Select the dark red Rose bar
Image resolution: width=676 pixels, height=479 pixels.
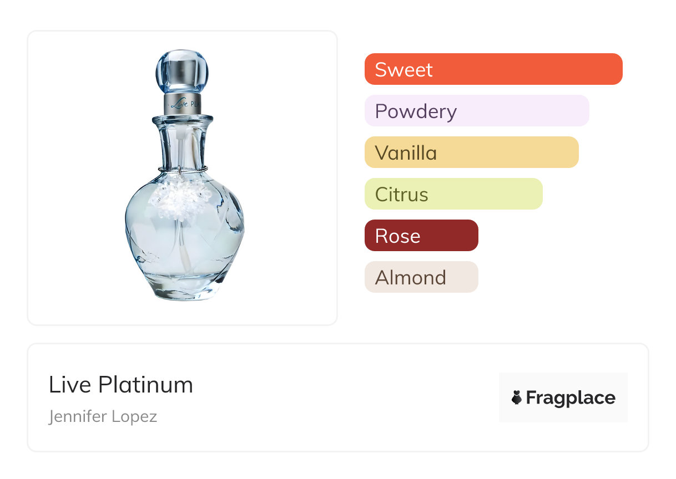tap(421, 236)
